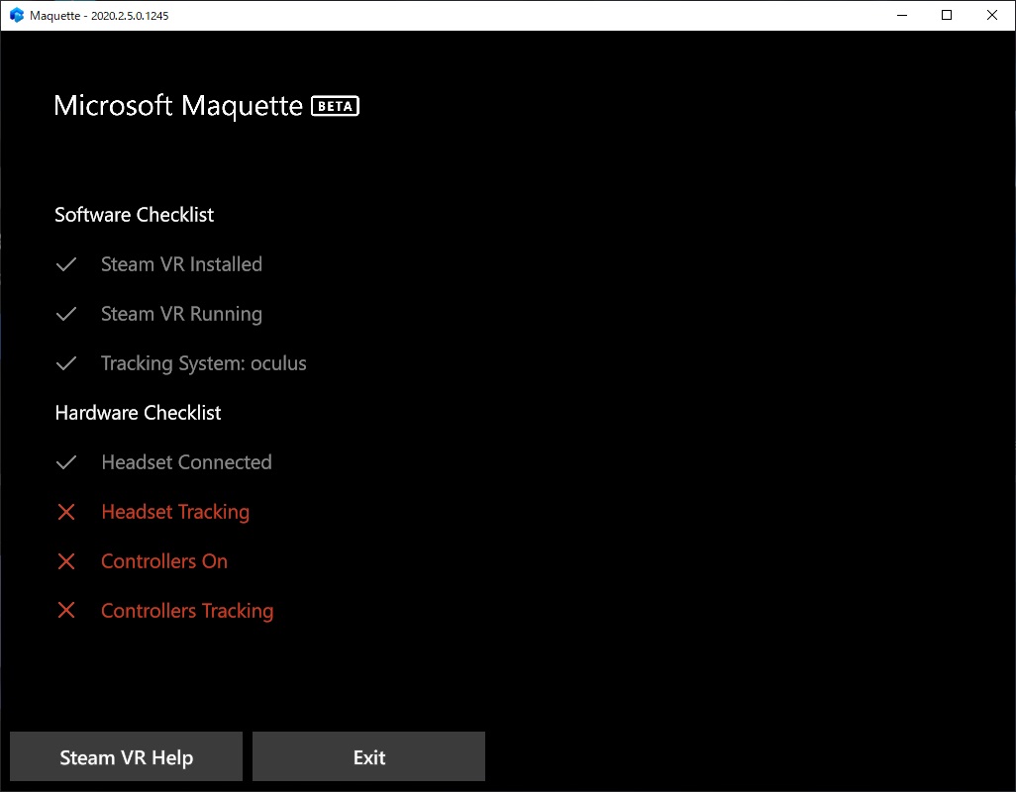
Task: Click the checkmark beside Headset Connected
Action: coord(66,462)
